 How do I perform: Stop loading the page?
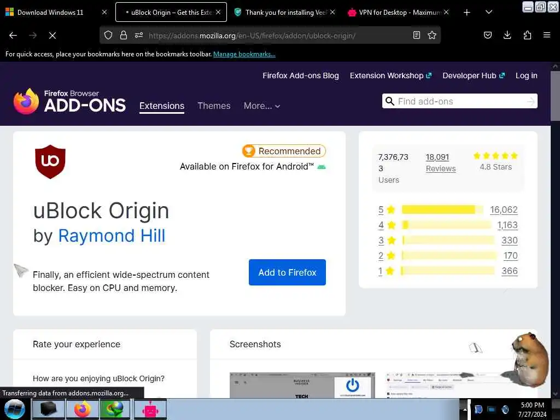pyautogui.click(x=52, y=36)
